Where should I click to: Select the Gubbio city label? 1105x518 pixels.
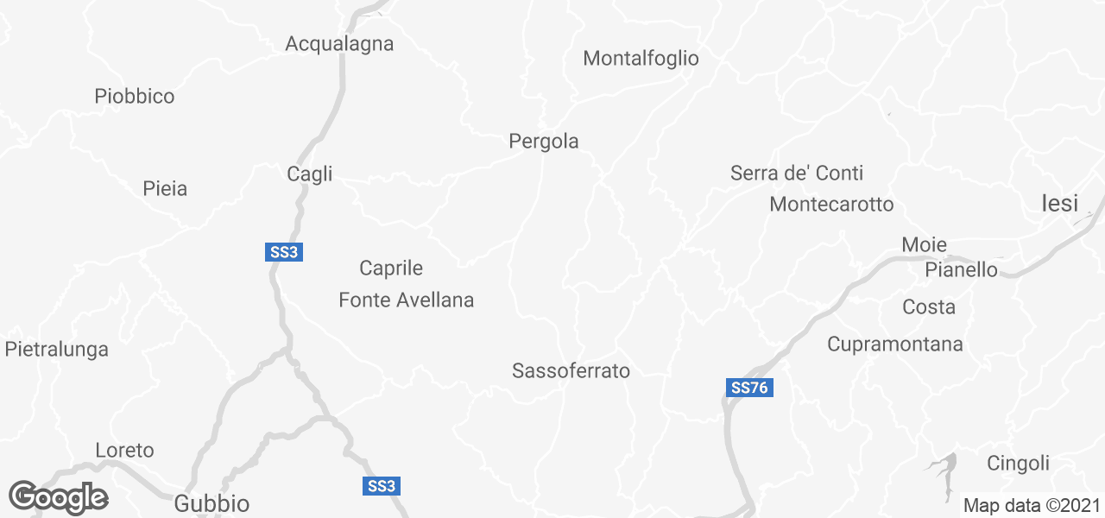212,503
